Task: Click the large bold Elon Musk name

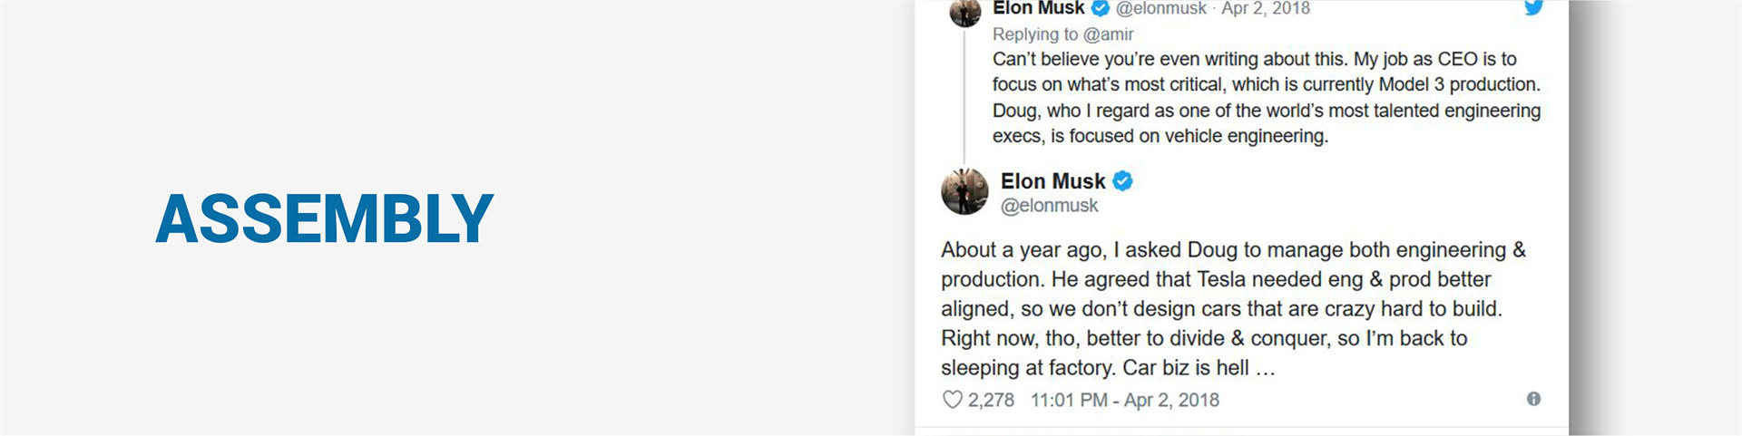Action: click(x=1052, y=181)
